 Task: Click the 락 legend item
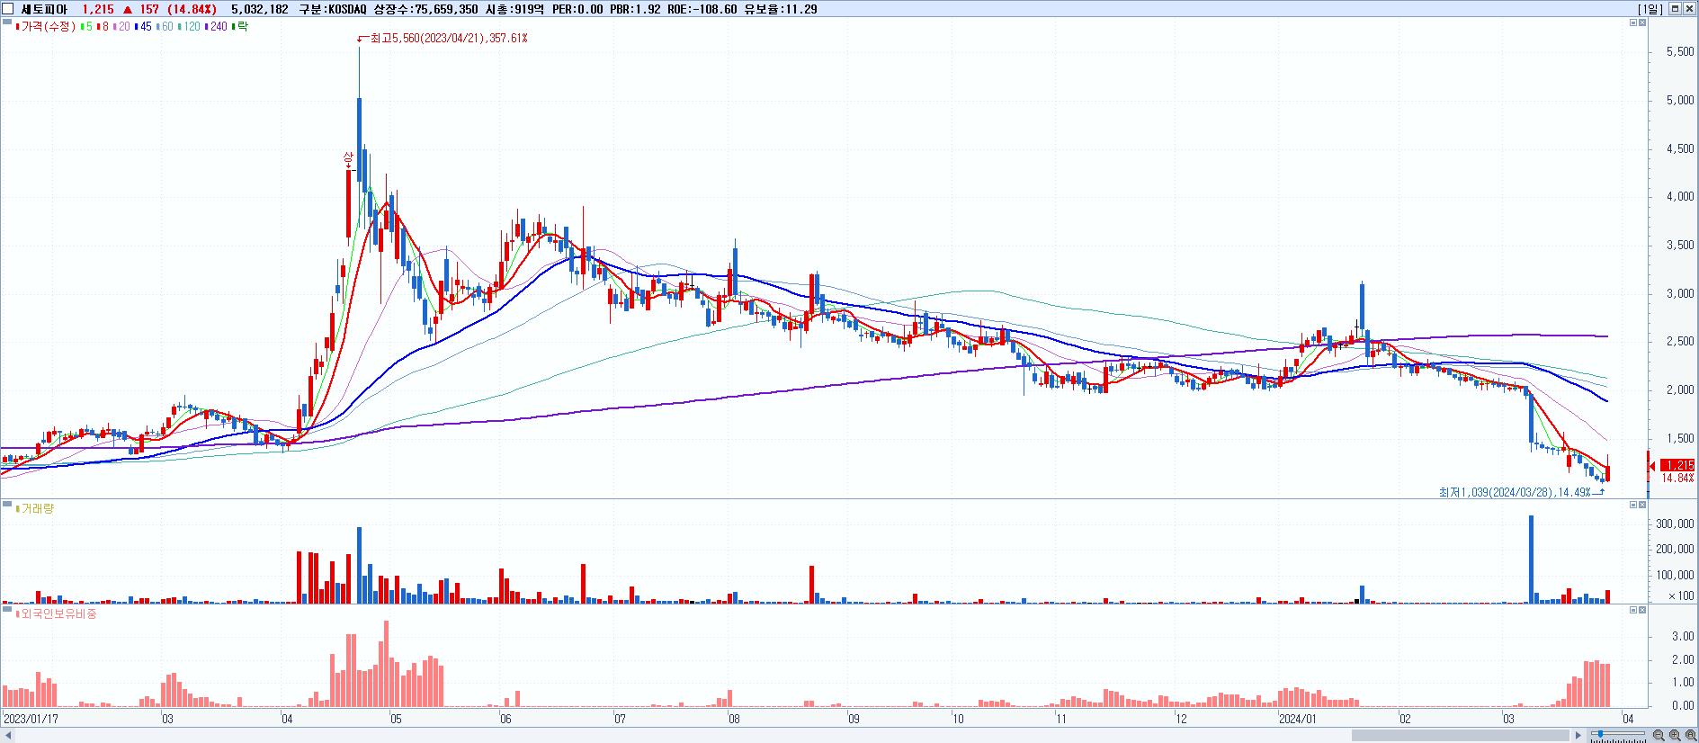point(240,27)
